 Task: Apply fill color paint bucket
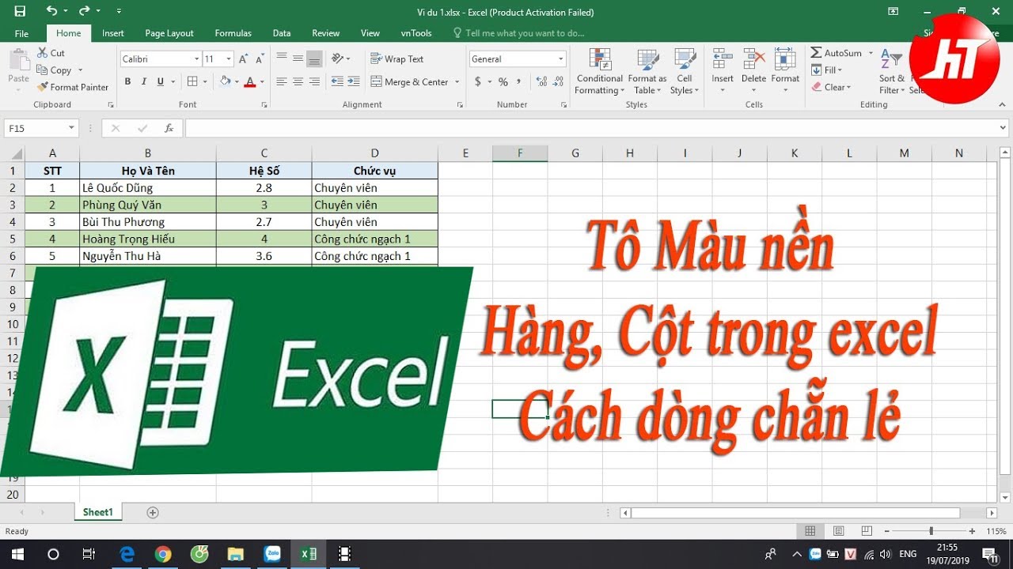click(225, 81)
